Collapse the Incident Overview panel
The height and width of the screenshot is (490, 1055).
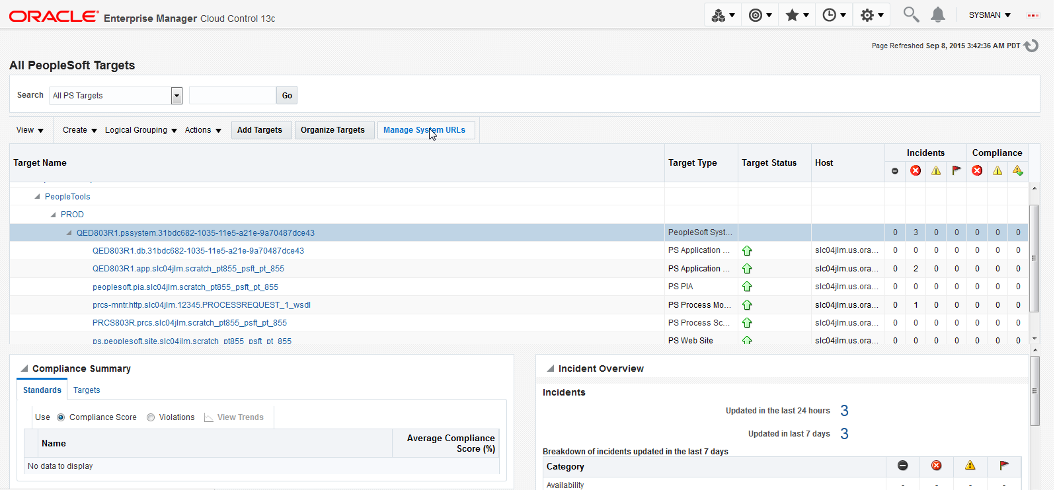pos(550,368)
